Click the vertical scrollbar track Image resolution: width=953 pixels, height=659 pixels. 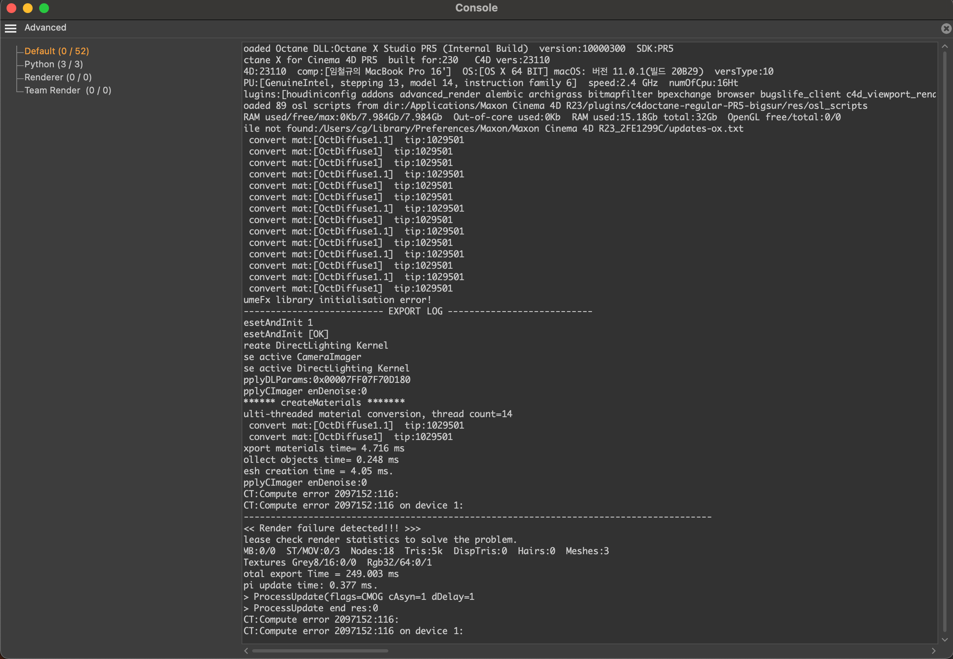click(944, 343)
